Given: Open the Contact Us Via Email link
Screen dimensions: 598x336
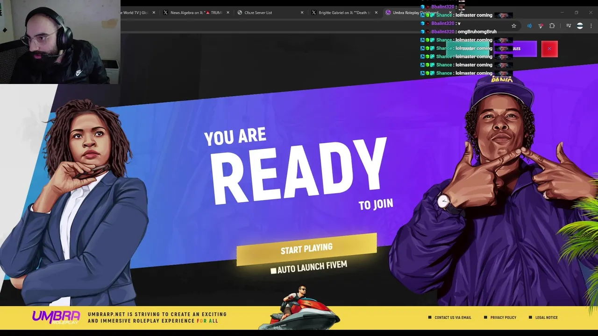Looking at the screenshot, I should point(453,317).
